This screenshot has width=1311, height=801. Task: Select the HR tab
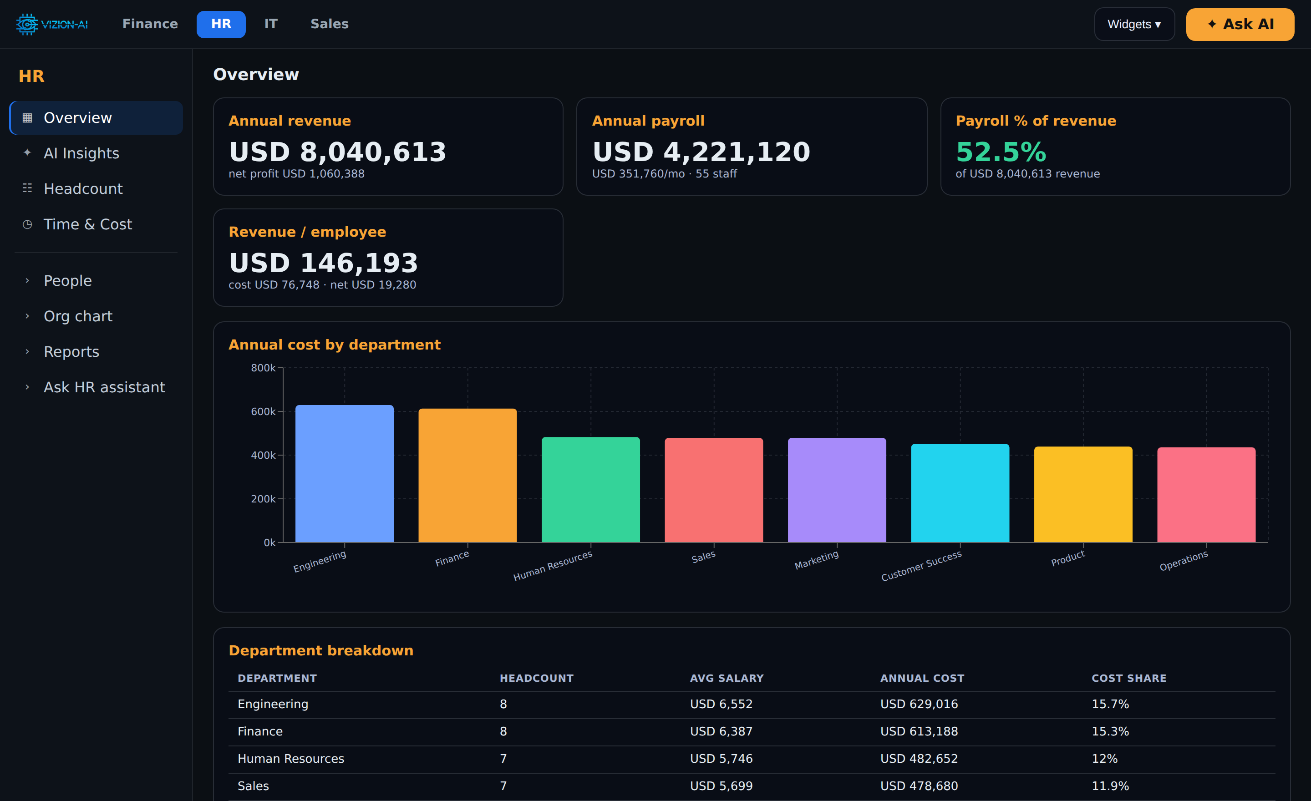click(x=221, y=24)
